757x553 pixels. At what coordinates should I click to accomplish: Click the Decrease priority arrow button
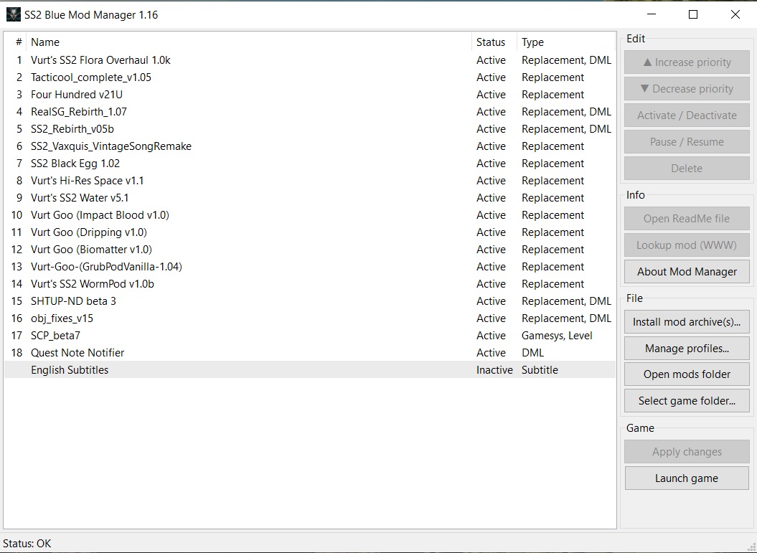click(686, 89)
